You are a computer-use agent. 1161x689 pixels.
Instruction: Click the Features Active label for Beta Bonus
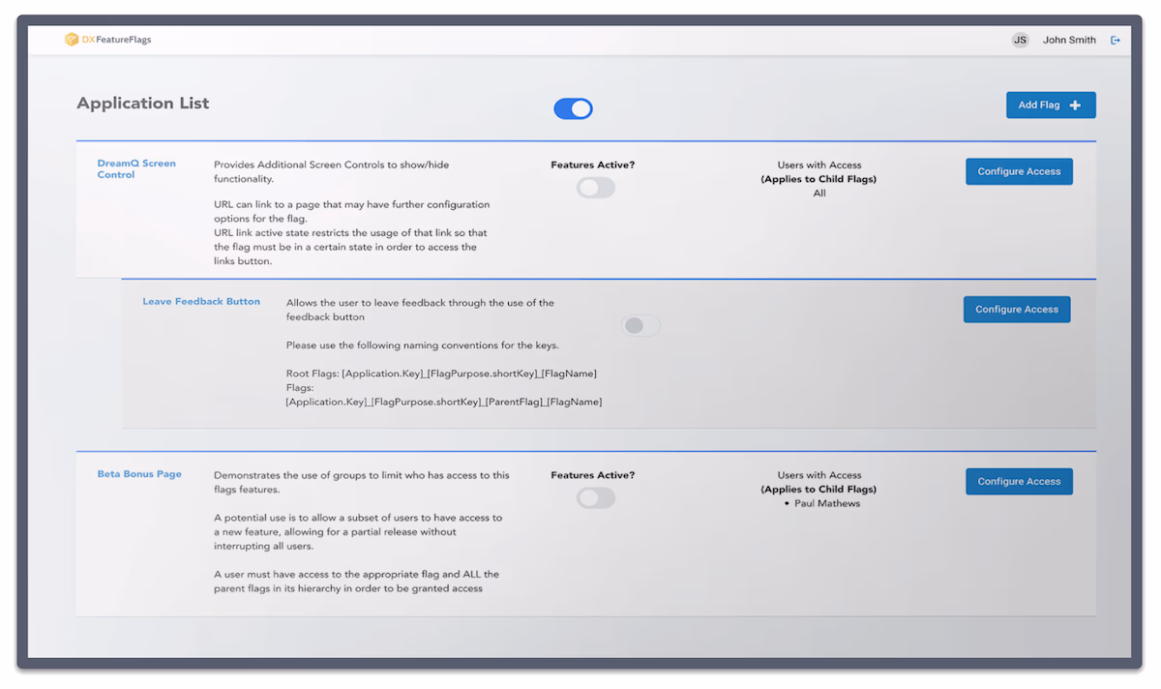(x=592, y=475)
